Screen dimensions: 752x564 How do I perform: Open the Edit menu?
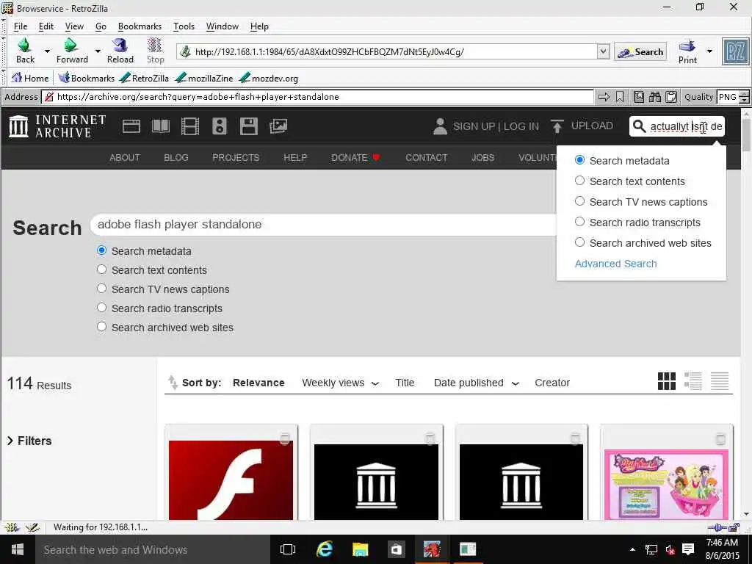pos(46,26)
